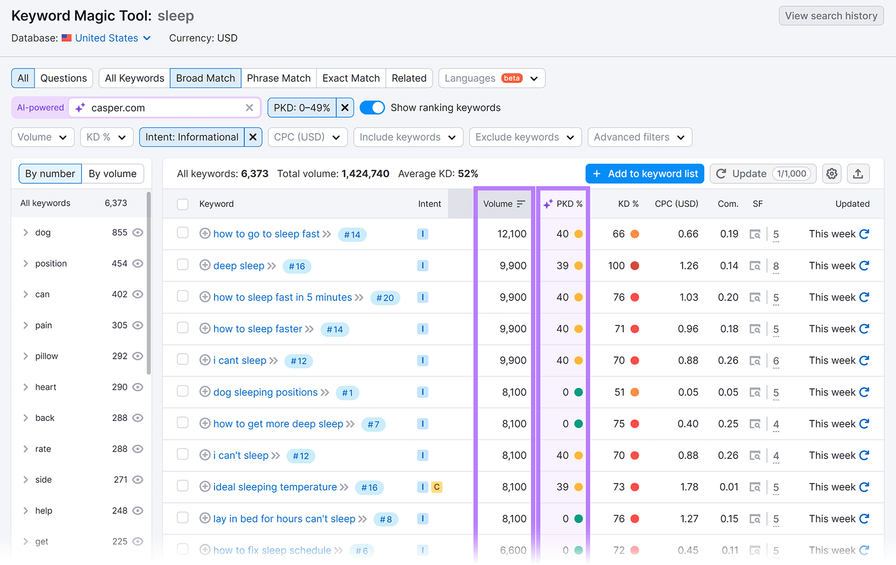Image resolution: width=896 pixels, height=565 pixels.
Task: Open the table settings gear icon
Action: pos(832,174)
